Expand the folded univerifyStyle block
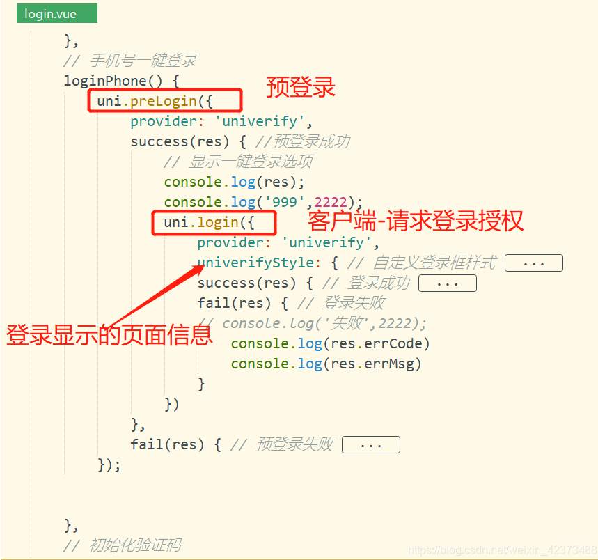The width and height of the screenshot is (598, 560). point(533,263)
